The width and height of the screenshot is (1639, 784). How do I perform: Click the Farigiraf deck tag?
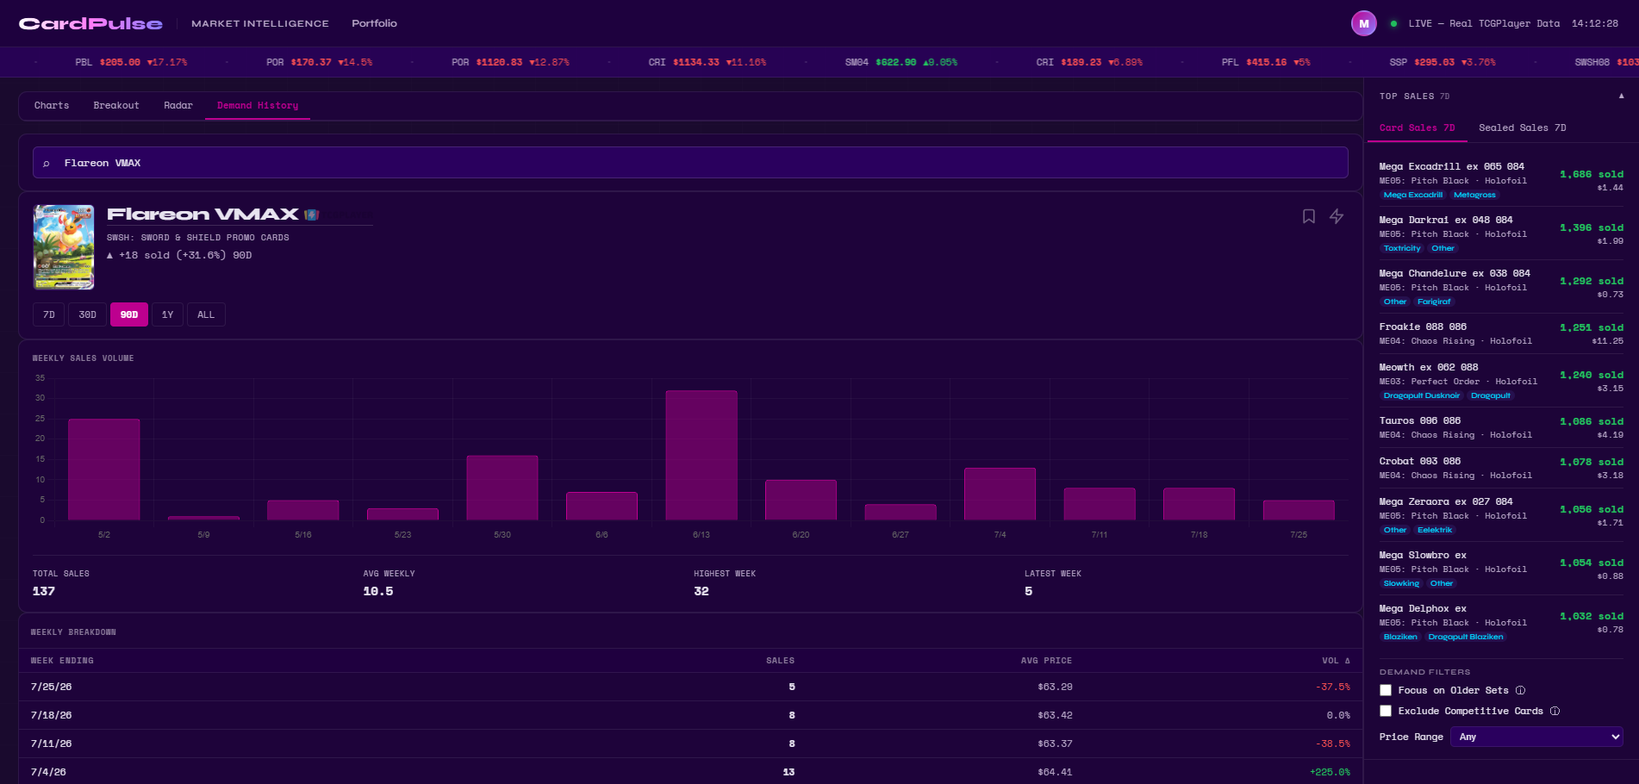click(x=1434, y=302)
